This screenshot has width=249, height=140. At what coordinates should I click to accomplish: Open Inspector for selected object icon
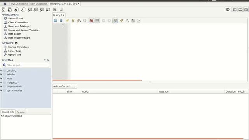pos(16,10)
